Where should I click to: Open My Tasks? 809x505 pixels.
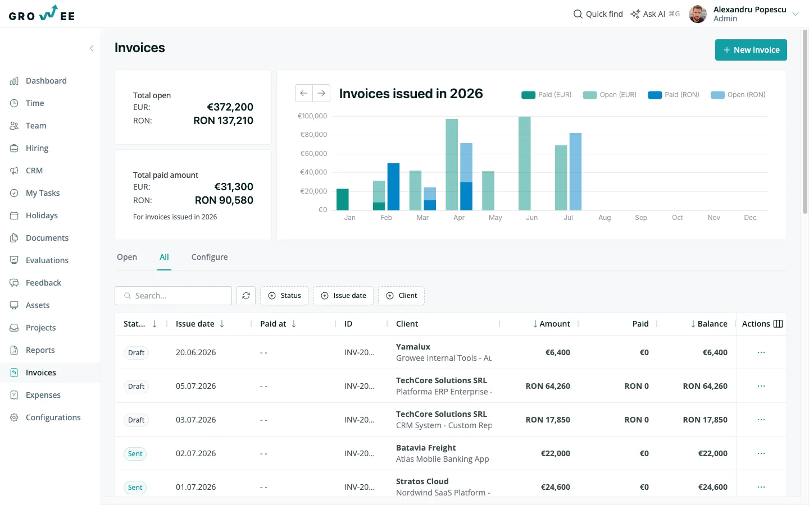click(x=42, y=193)
